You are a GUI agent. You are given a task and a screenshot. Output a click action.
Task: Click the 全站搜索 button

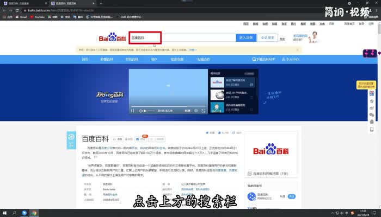coord(267,38)
